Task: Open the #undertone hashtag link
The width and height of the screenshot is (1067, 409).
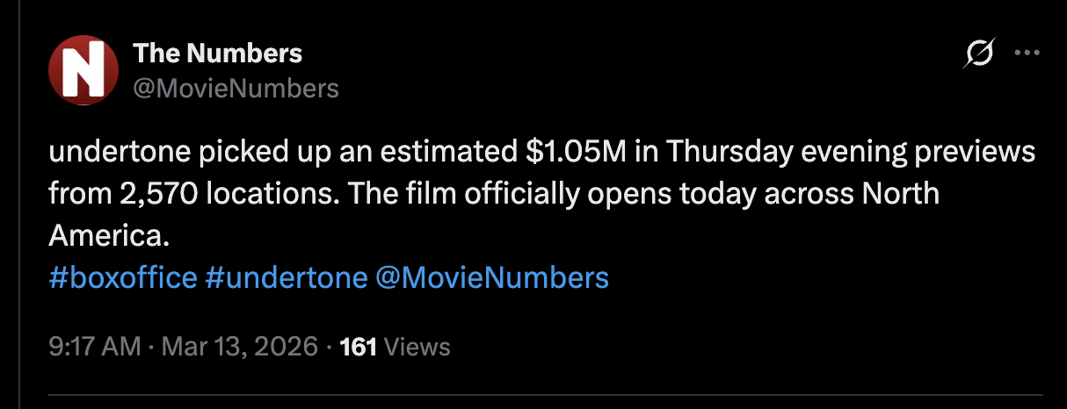Action: pos(286,277)
